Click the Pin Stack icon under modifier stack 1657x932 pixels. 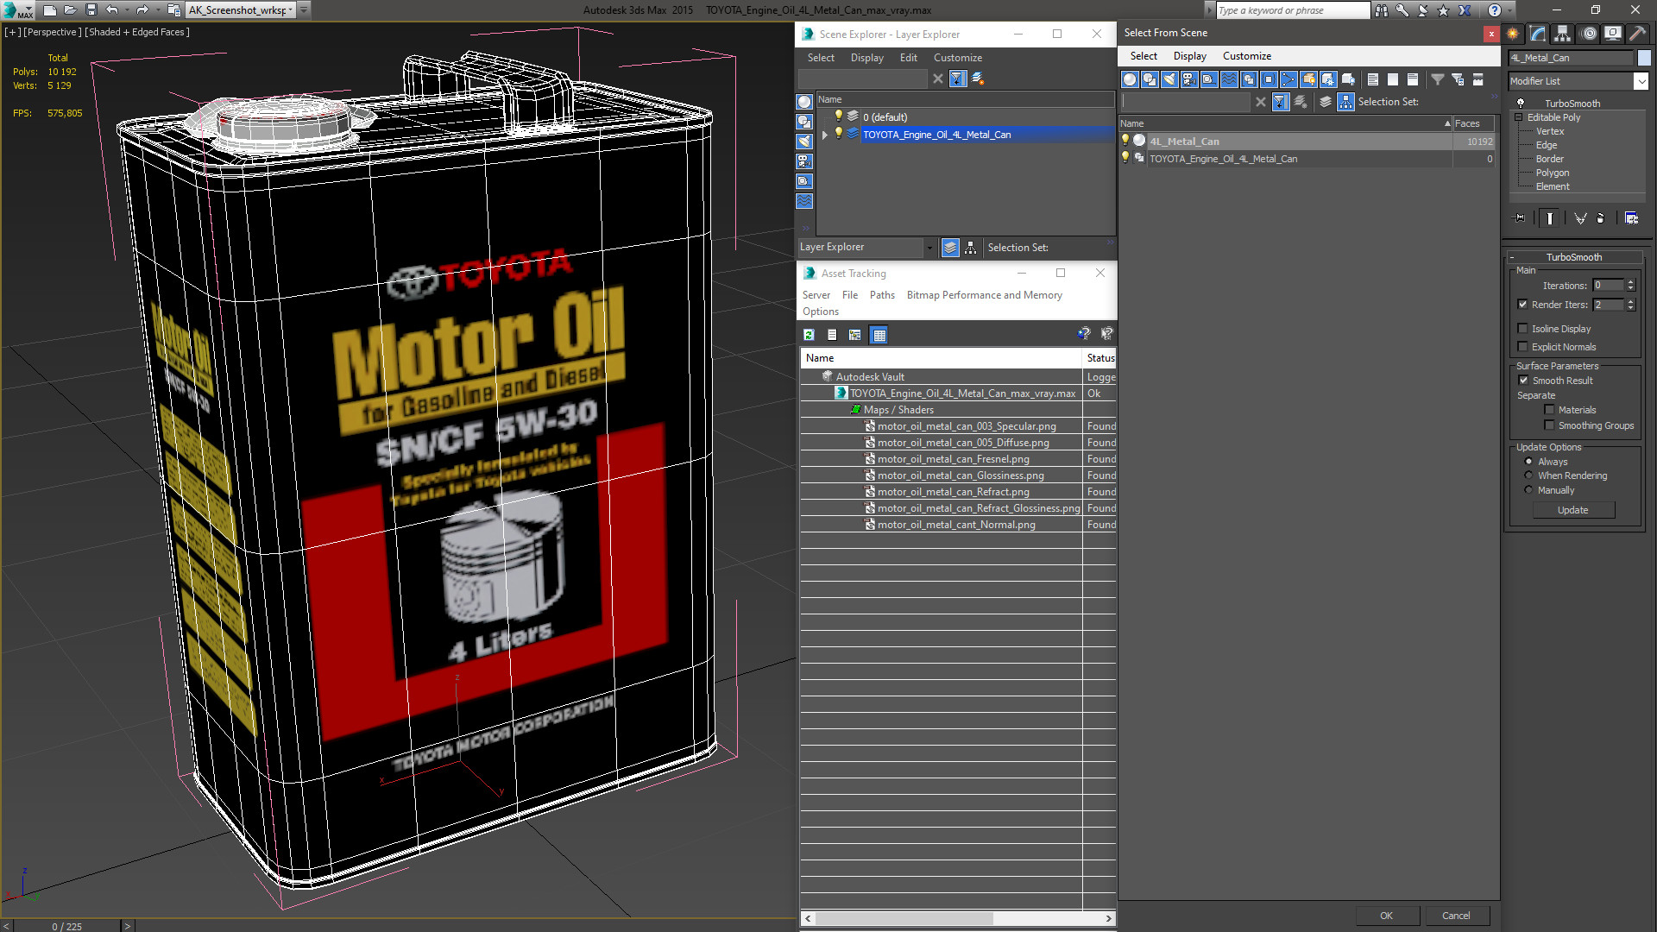tap(1520, 218)
